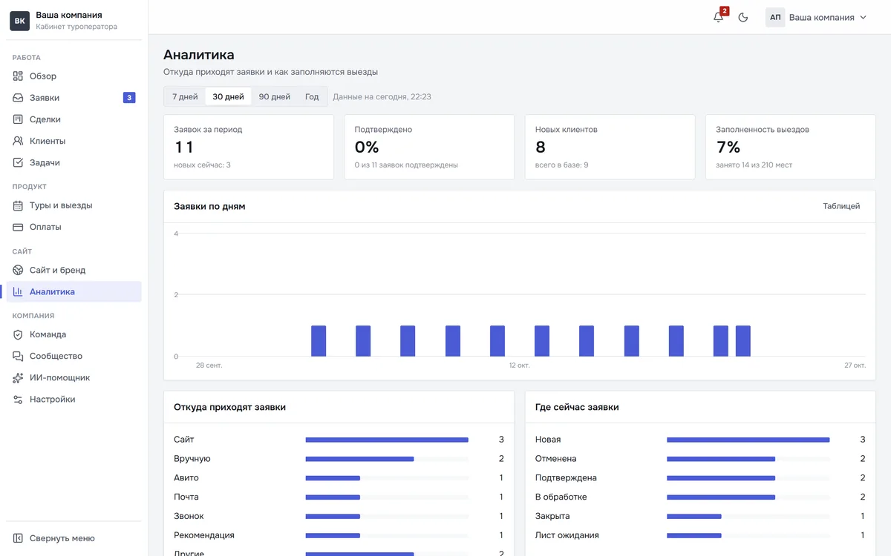The width and height of the screenshot is (891, 556).
Task: Click the collapse menu panel icon
Action: [x=18, y=538]
